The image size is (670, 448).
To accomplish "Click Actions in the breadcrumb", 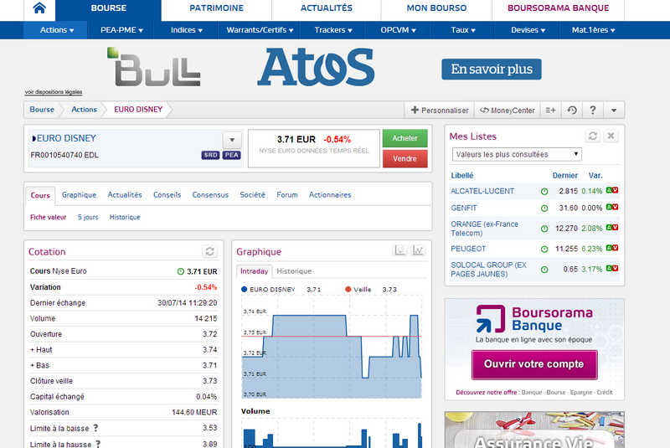I will click(84, 110).
